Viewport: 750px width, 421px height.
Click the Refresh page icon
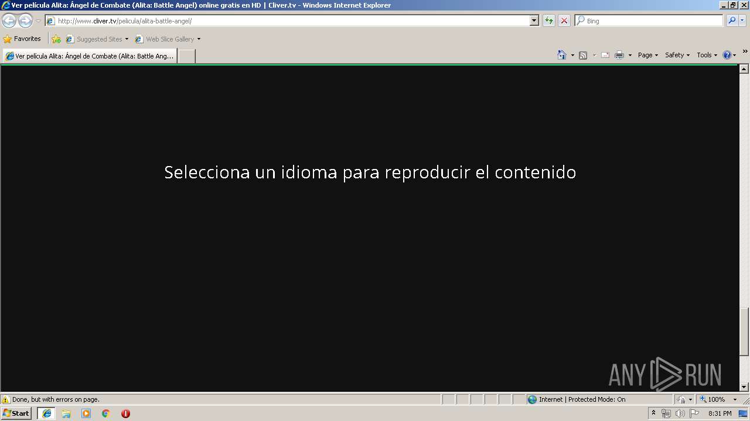coord(549,20)
